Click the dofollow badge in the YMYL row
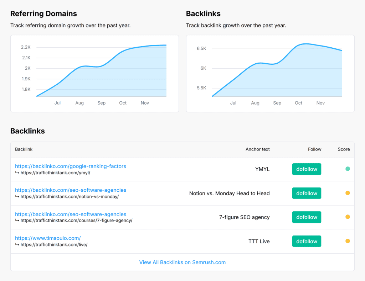 (x=307, y=169)
